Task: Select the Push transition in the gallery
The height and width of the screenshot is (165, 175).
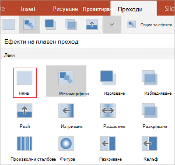Action: pyautogui.click(x=24, y=116)
